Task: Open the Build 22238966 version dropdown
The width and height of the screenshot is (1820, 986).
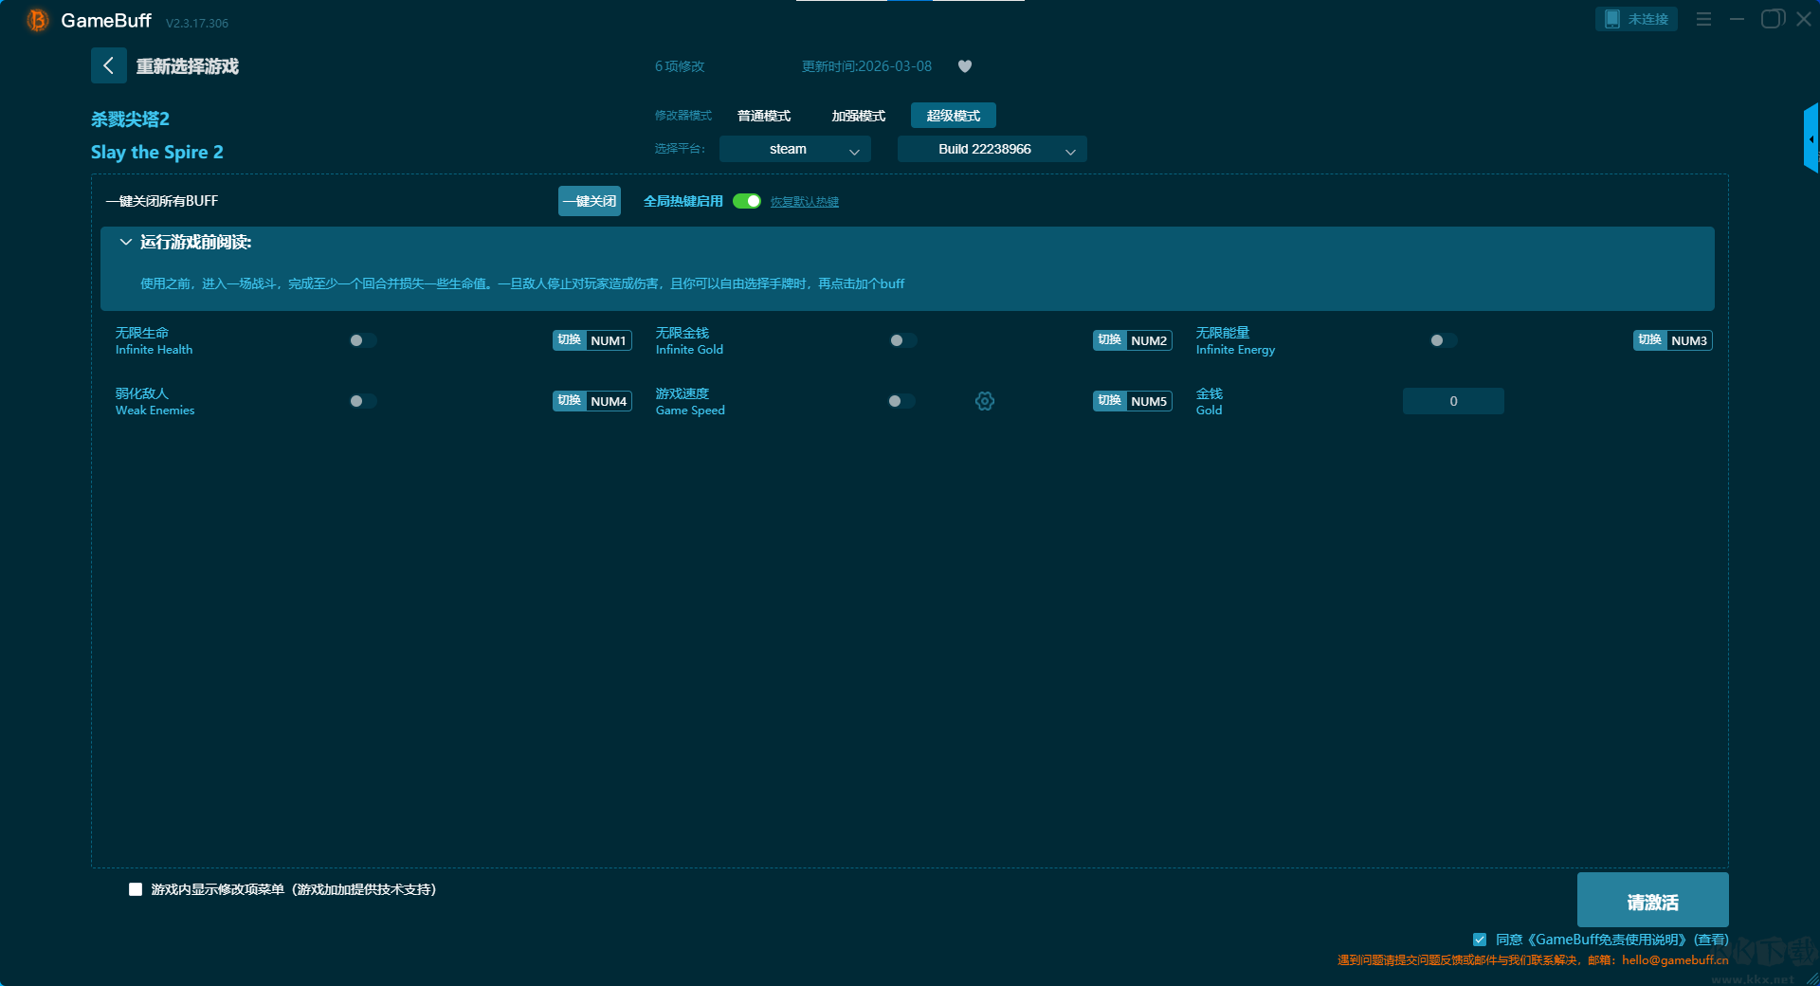Action: pyautogui.click(x=992, y=149)
